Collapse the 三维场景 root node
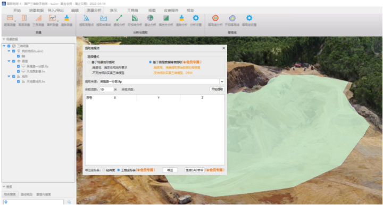This screenshot has height=205, width=383. [4, 46]
